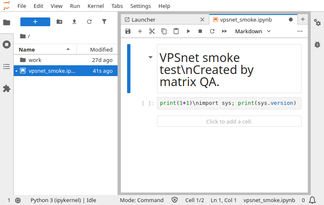This screenshot has height=205, width=324.
Task: Open the Markdown cell type dropdown
Action: point(253,31)
